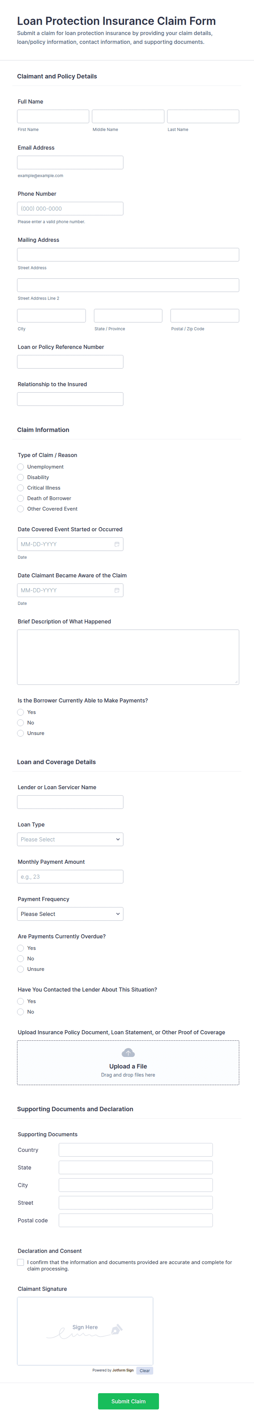
Task: Select Unemployment claim type
Action: (x=20, y=467)
